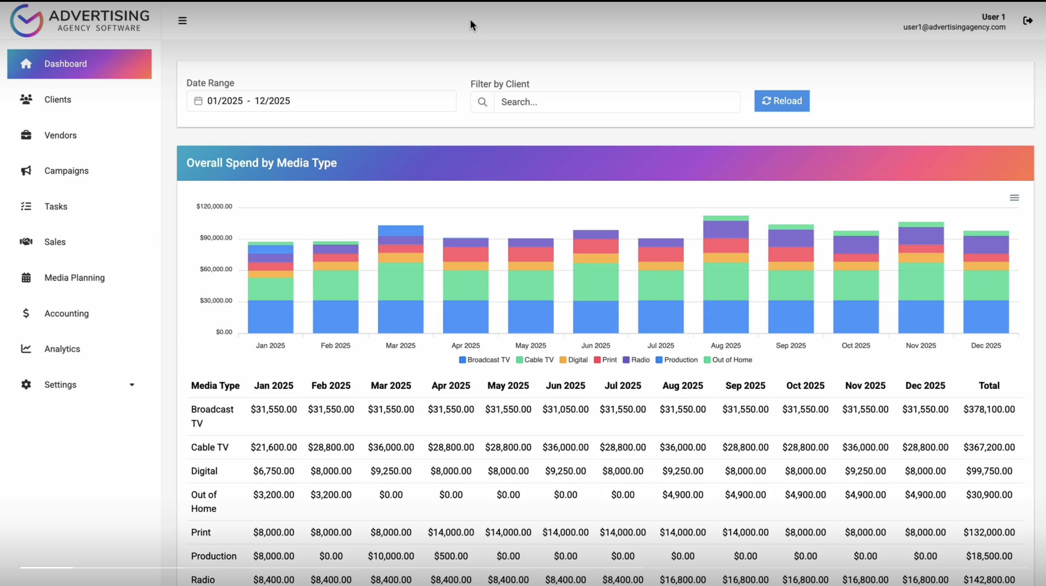Click the Cable TV row label
1046x586 pixels.
tap(210, 447)
